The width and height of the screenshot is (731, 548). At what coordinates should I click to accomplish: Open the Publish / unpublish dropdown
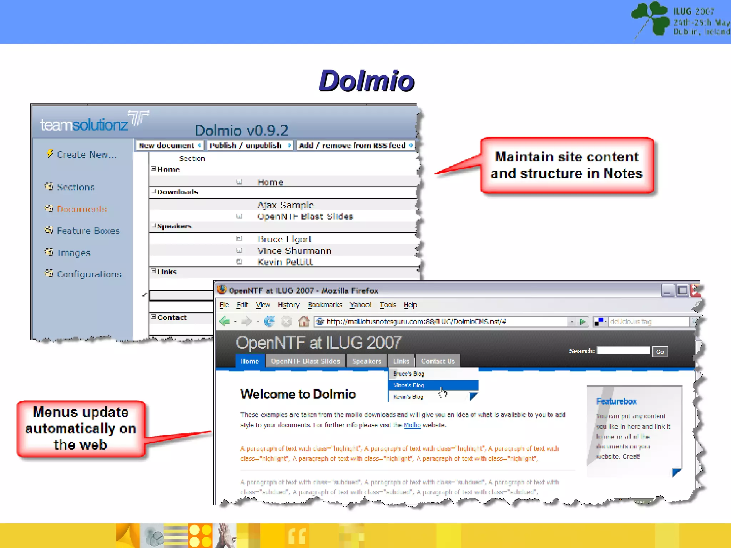(x=250, y=145)
